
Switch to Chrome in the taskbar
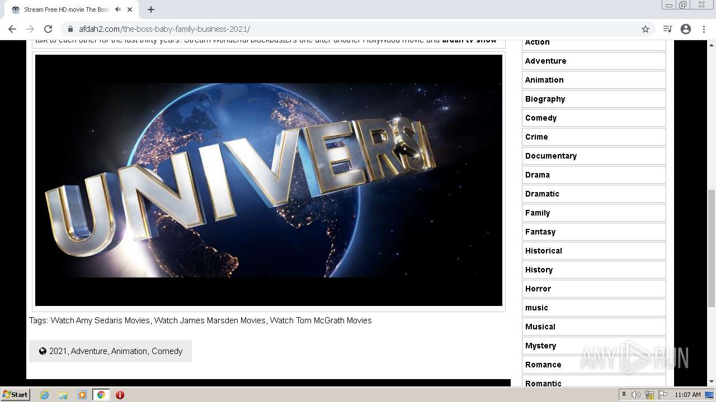click(101, 395)
